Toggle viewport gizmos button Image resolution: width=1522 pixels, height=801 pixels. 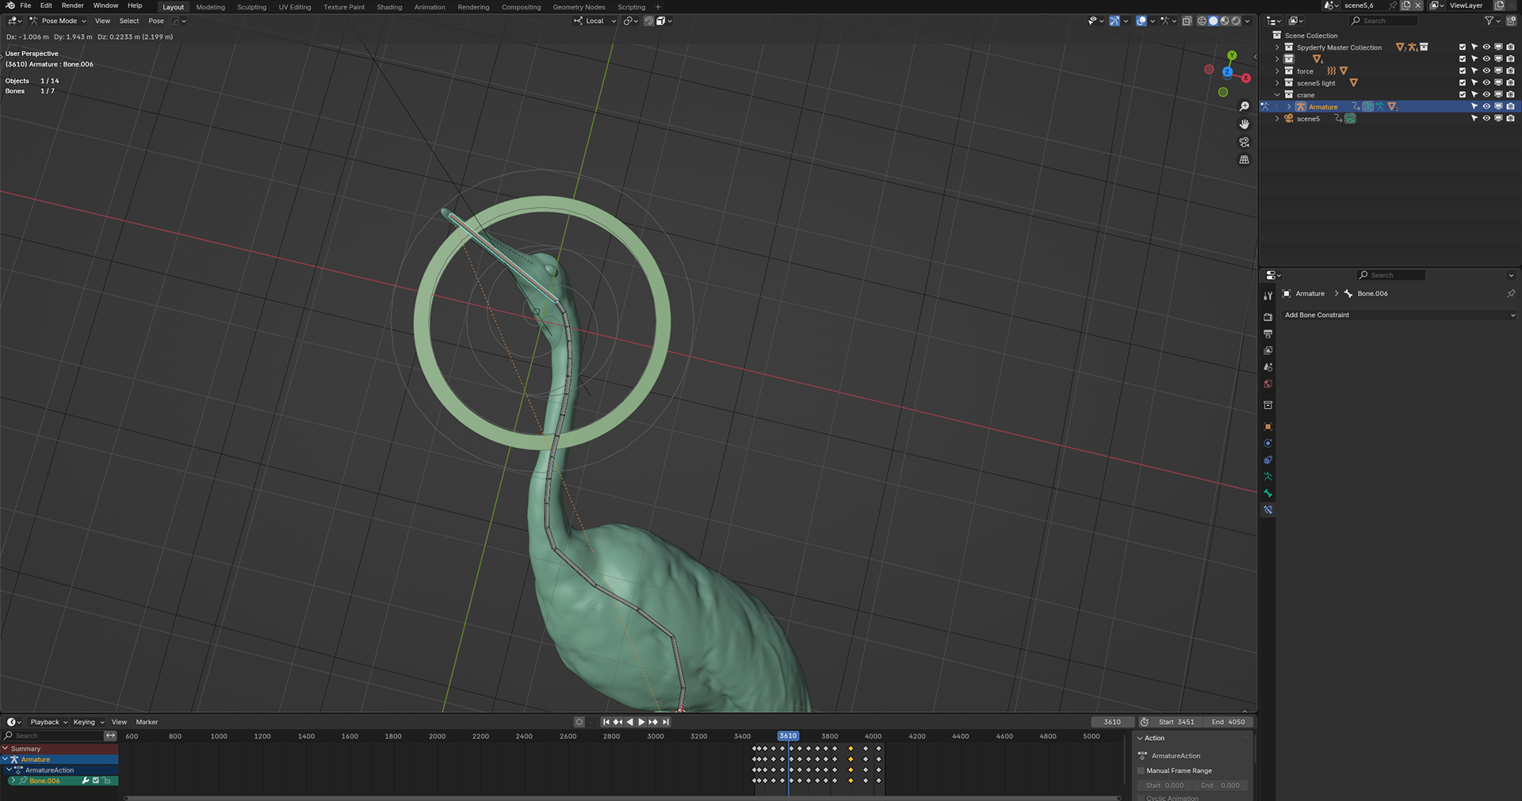pos(1115,21)
